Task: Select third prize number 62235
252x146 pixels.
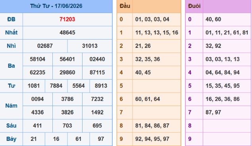Action: [x=38, y=72]
